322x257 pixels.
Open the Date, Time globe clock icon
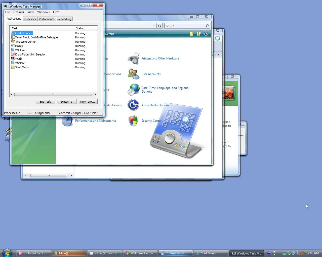(x=134, y=90)
